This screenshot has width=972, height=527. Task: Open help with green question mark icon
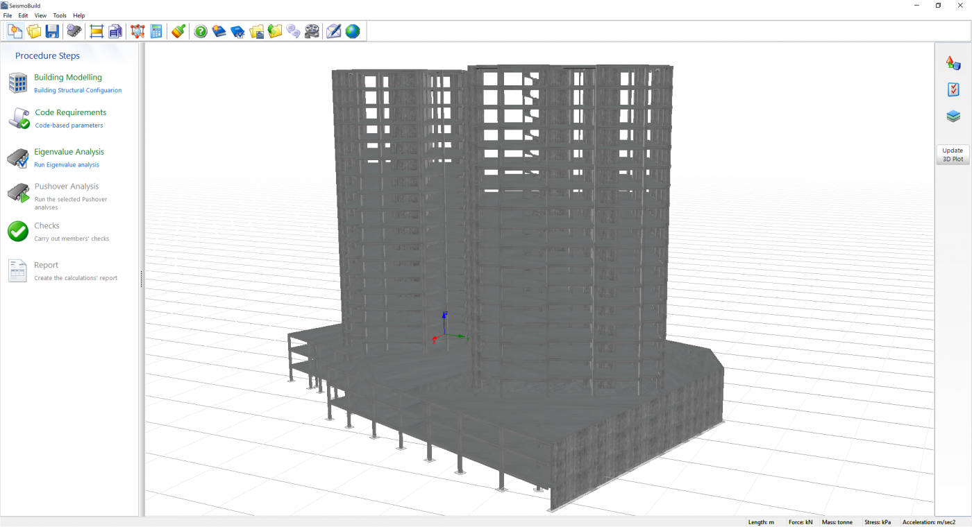(201, 31)
